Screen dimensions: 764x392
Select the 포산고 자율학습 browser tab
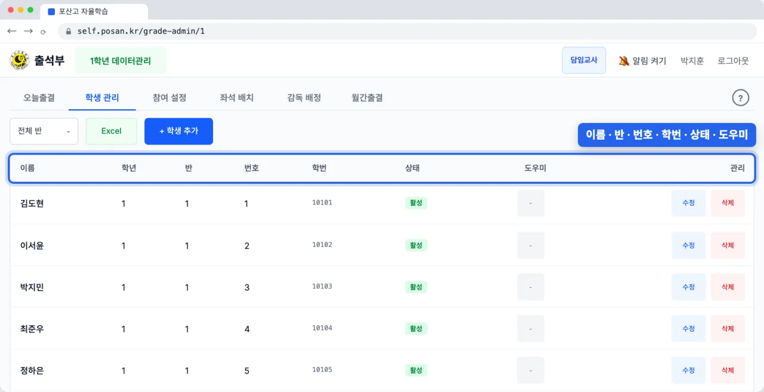click(94, 11)
